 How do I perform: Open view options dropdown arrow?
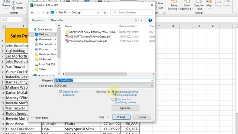click(141, 20)
